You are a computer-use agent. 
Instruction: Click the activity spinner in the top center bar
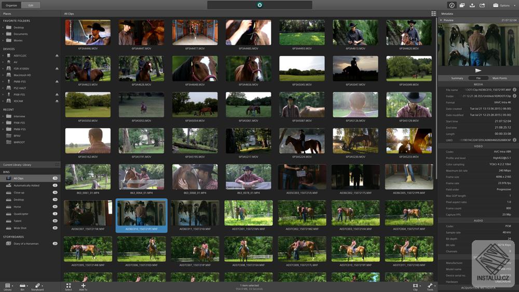[259, 5]
